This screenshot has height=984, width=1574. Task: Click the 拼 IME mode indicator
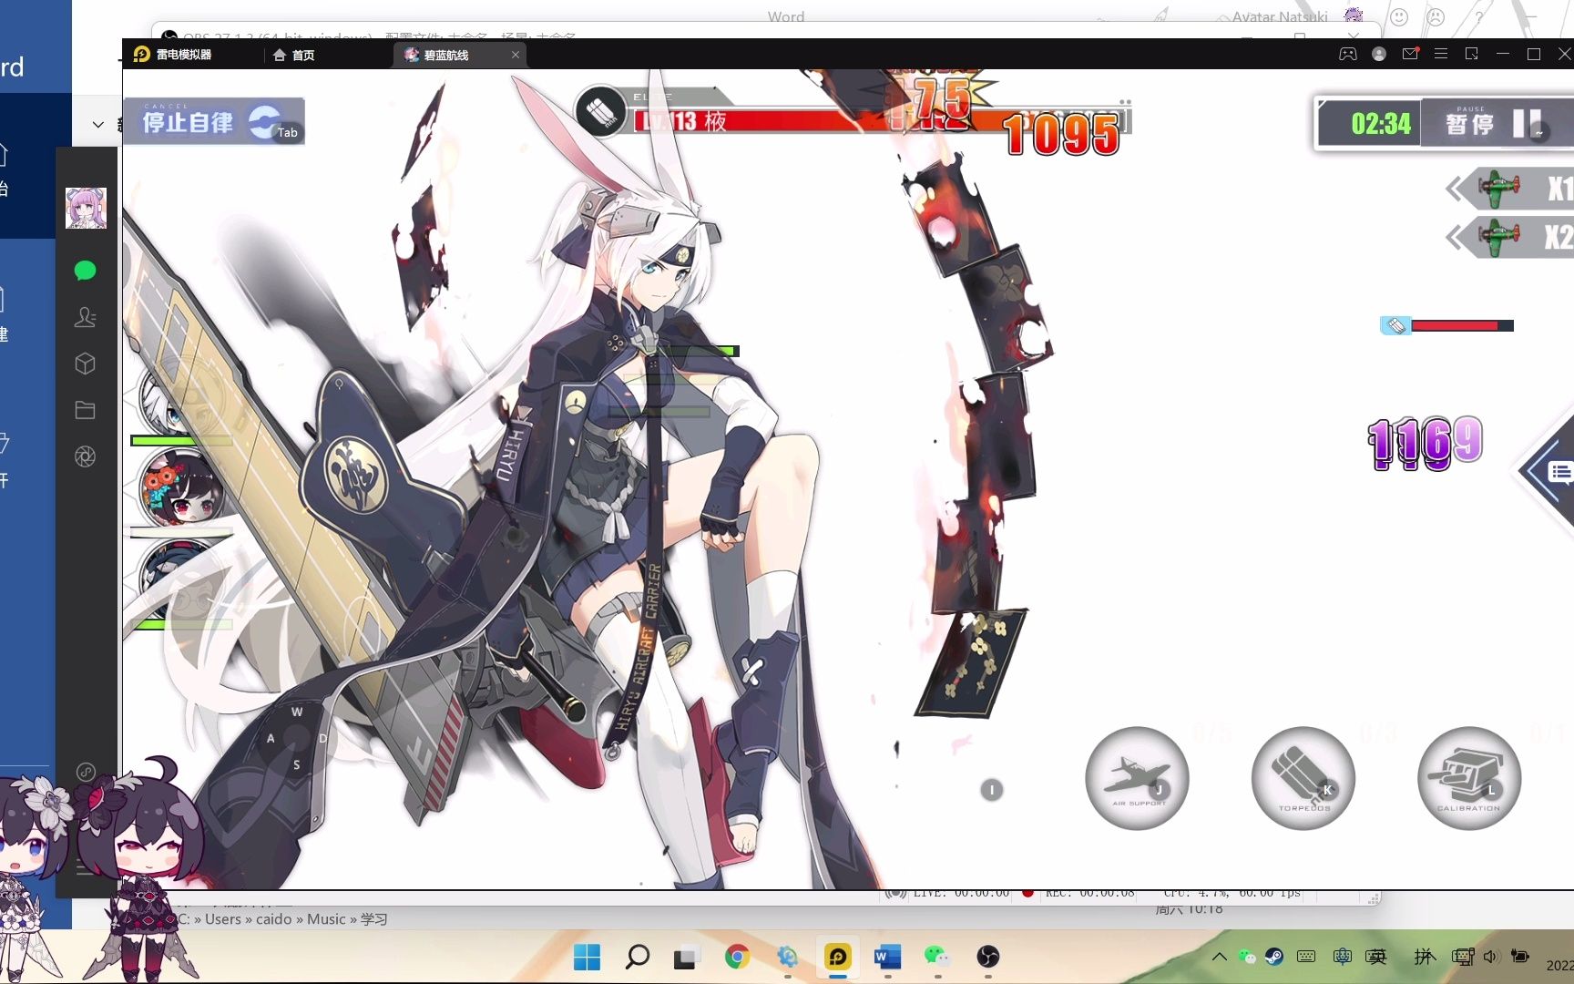pyautogui.click(x=1424, y=957)
